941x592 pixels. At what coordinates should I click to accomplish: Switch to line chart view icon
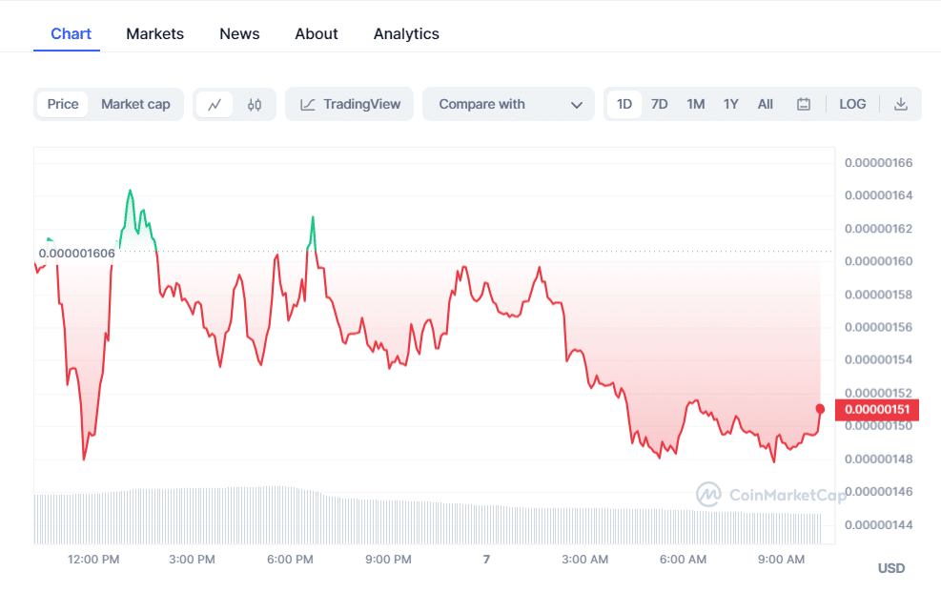click(x=215, y=104)
